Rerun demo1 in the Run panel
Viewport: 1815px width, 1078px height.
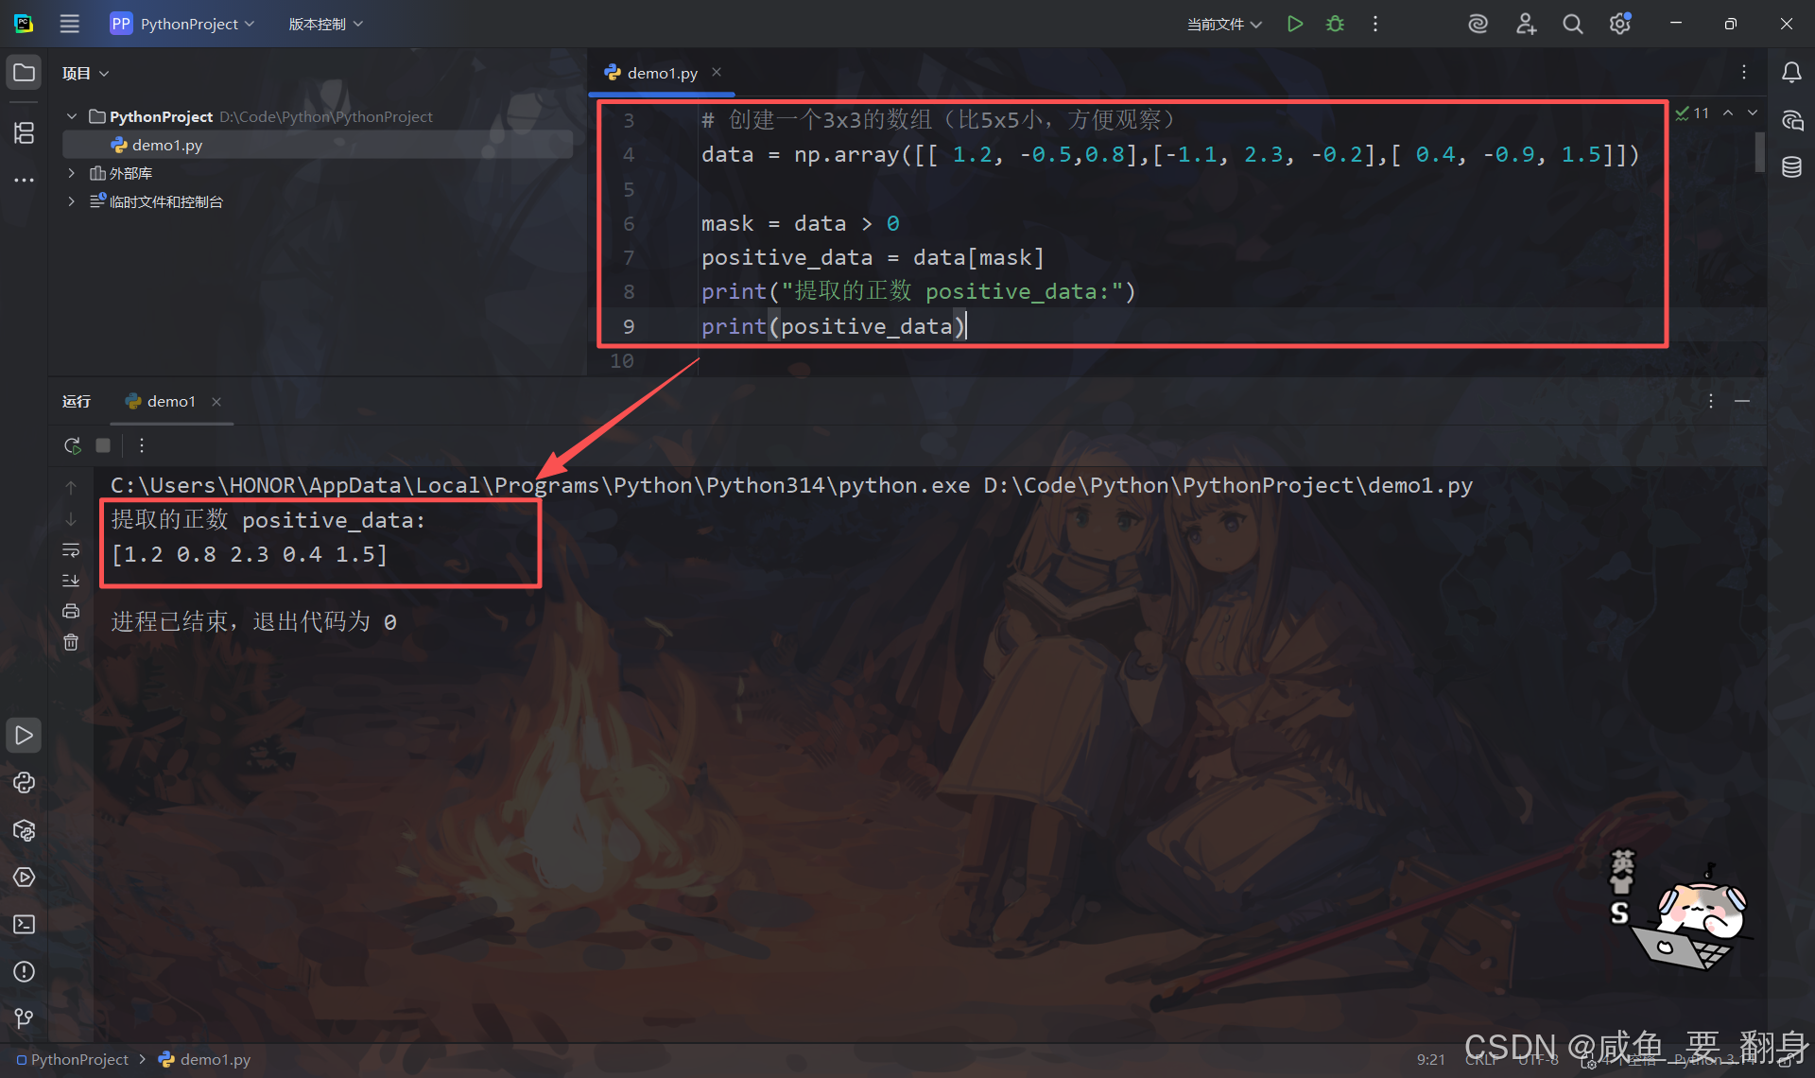(72, 445)
